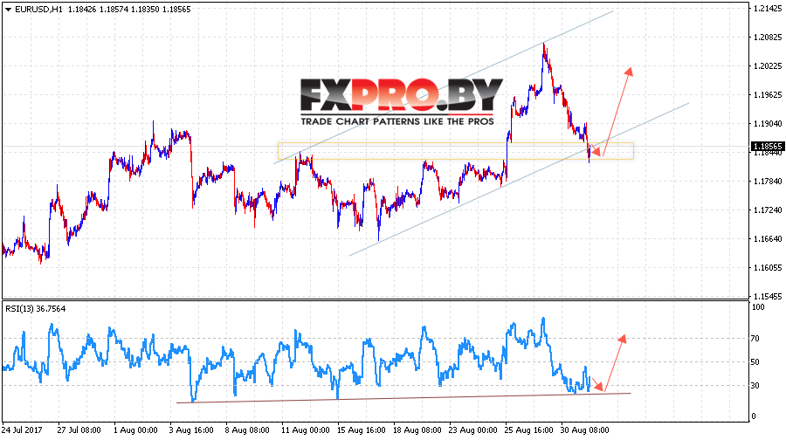Click the 30 Aug 08:00 time label

coord(585,430)
